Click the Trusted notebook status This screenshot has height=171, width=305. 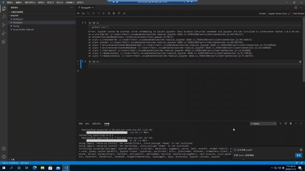click(262, 14)
